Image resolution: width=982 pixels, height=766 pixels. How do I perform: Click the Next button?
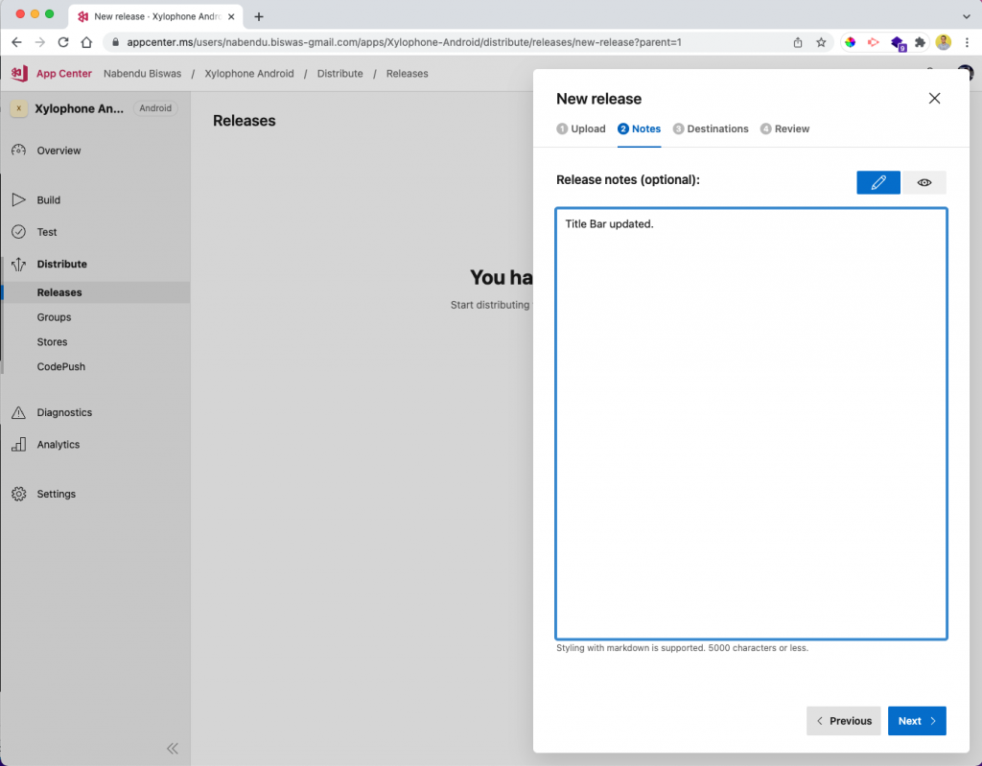[917, 721]
